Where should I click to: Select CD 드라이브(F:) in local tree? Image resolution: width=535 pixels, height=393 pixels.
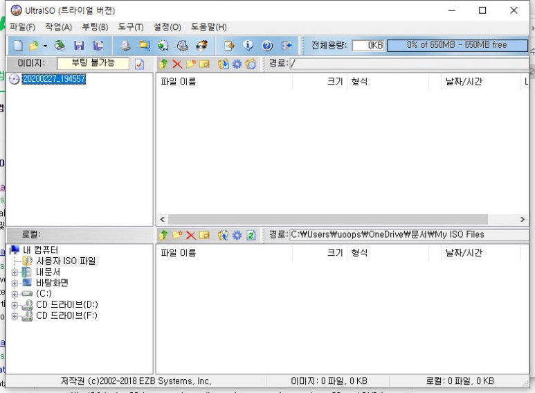coord(67,315)
